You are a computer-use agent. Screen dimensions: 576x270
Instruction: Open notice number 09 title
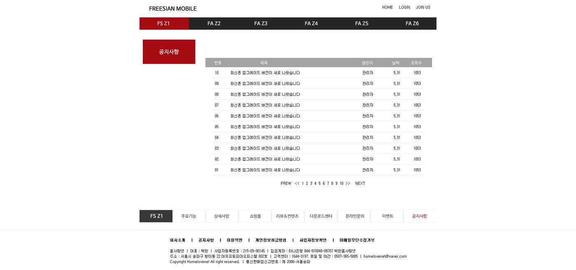pyautogui.click(x=265, y=84)
